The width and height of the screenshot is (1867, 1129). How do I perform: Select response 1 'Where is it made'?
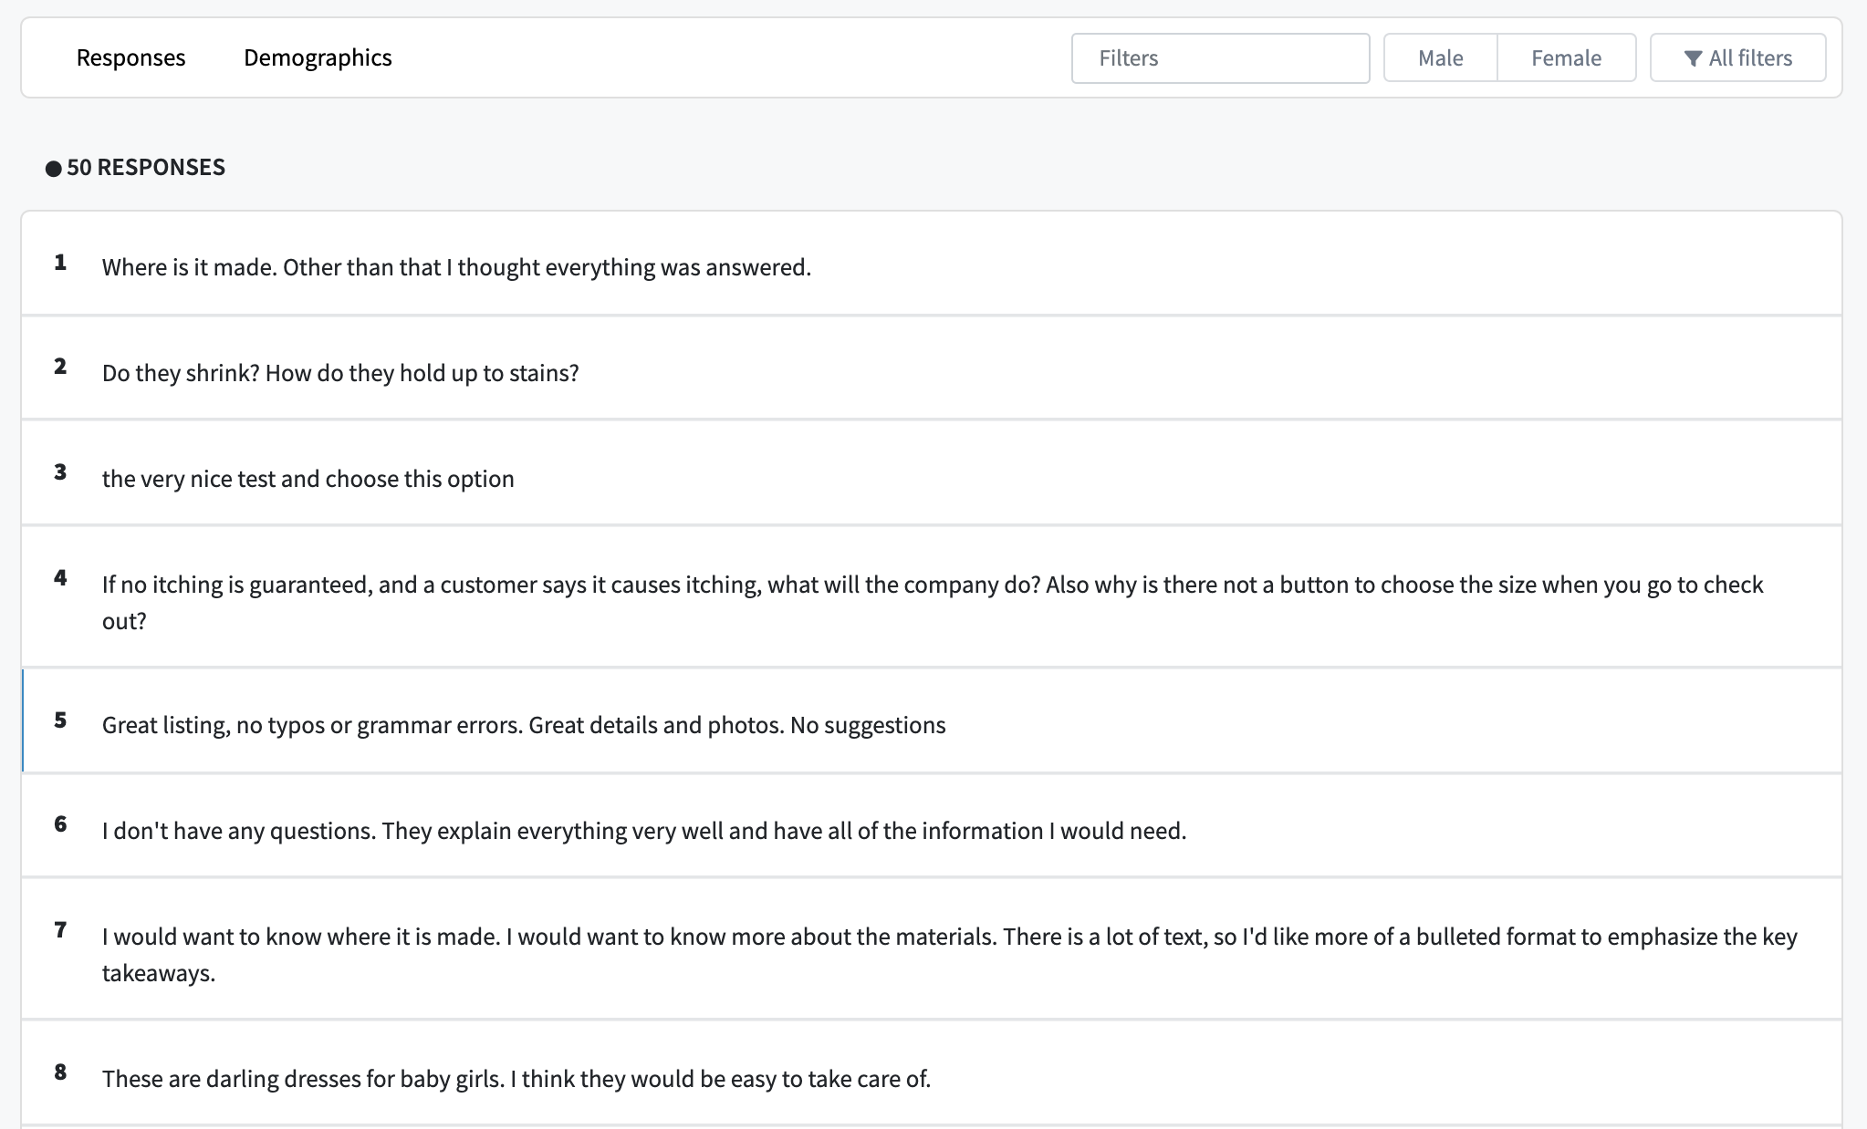pyautogui.click(x=932, y=264)
